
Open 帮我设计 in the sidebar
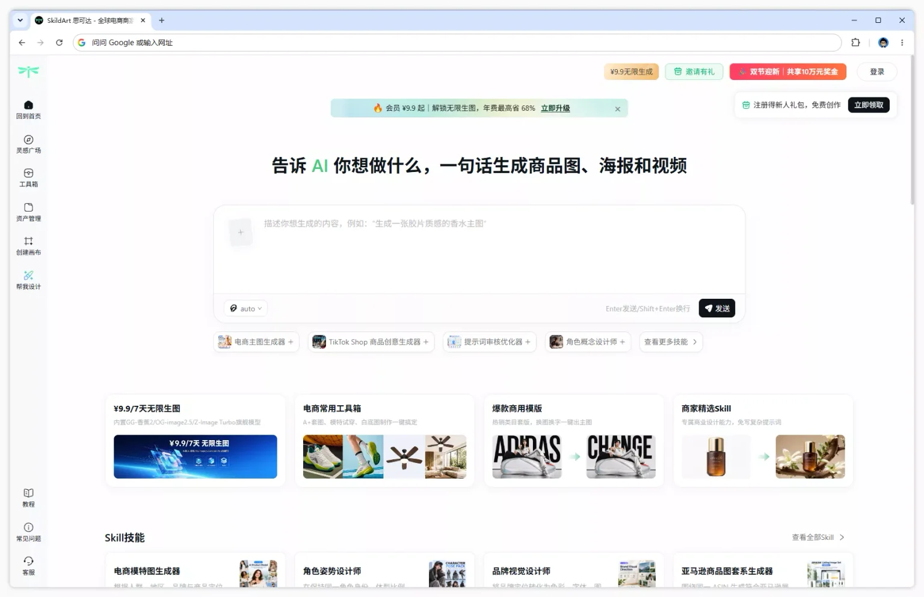(28, 280)
